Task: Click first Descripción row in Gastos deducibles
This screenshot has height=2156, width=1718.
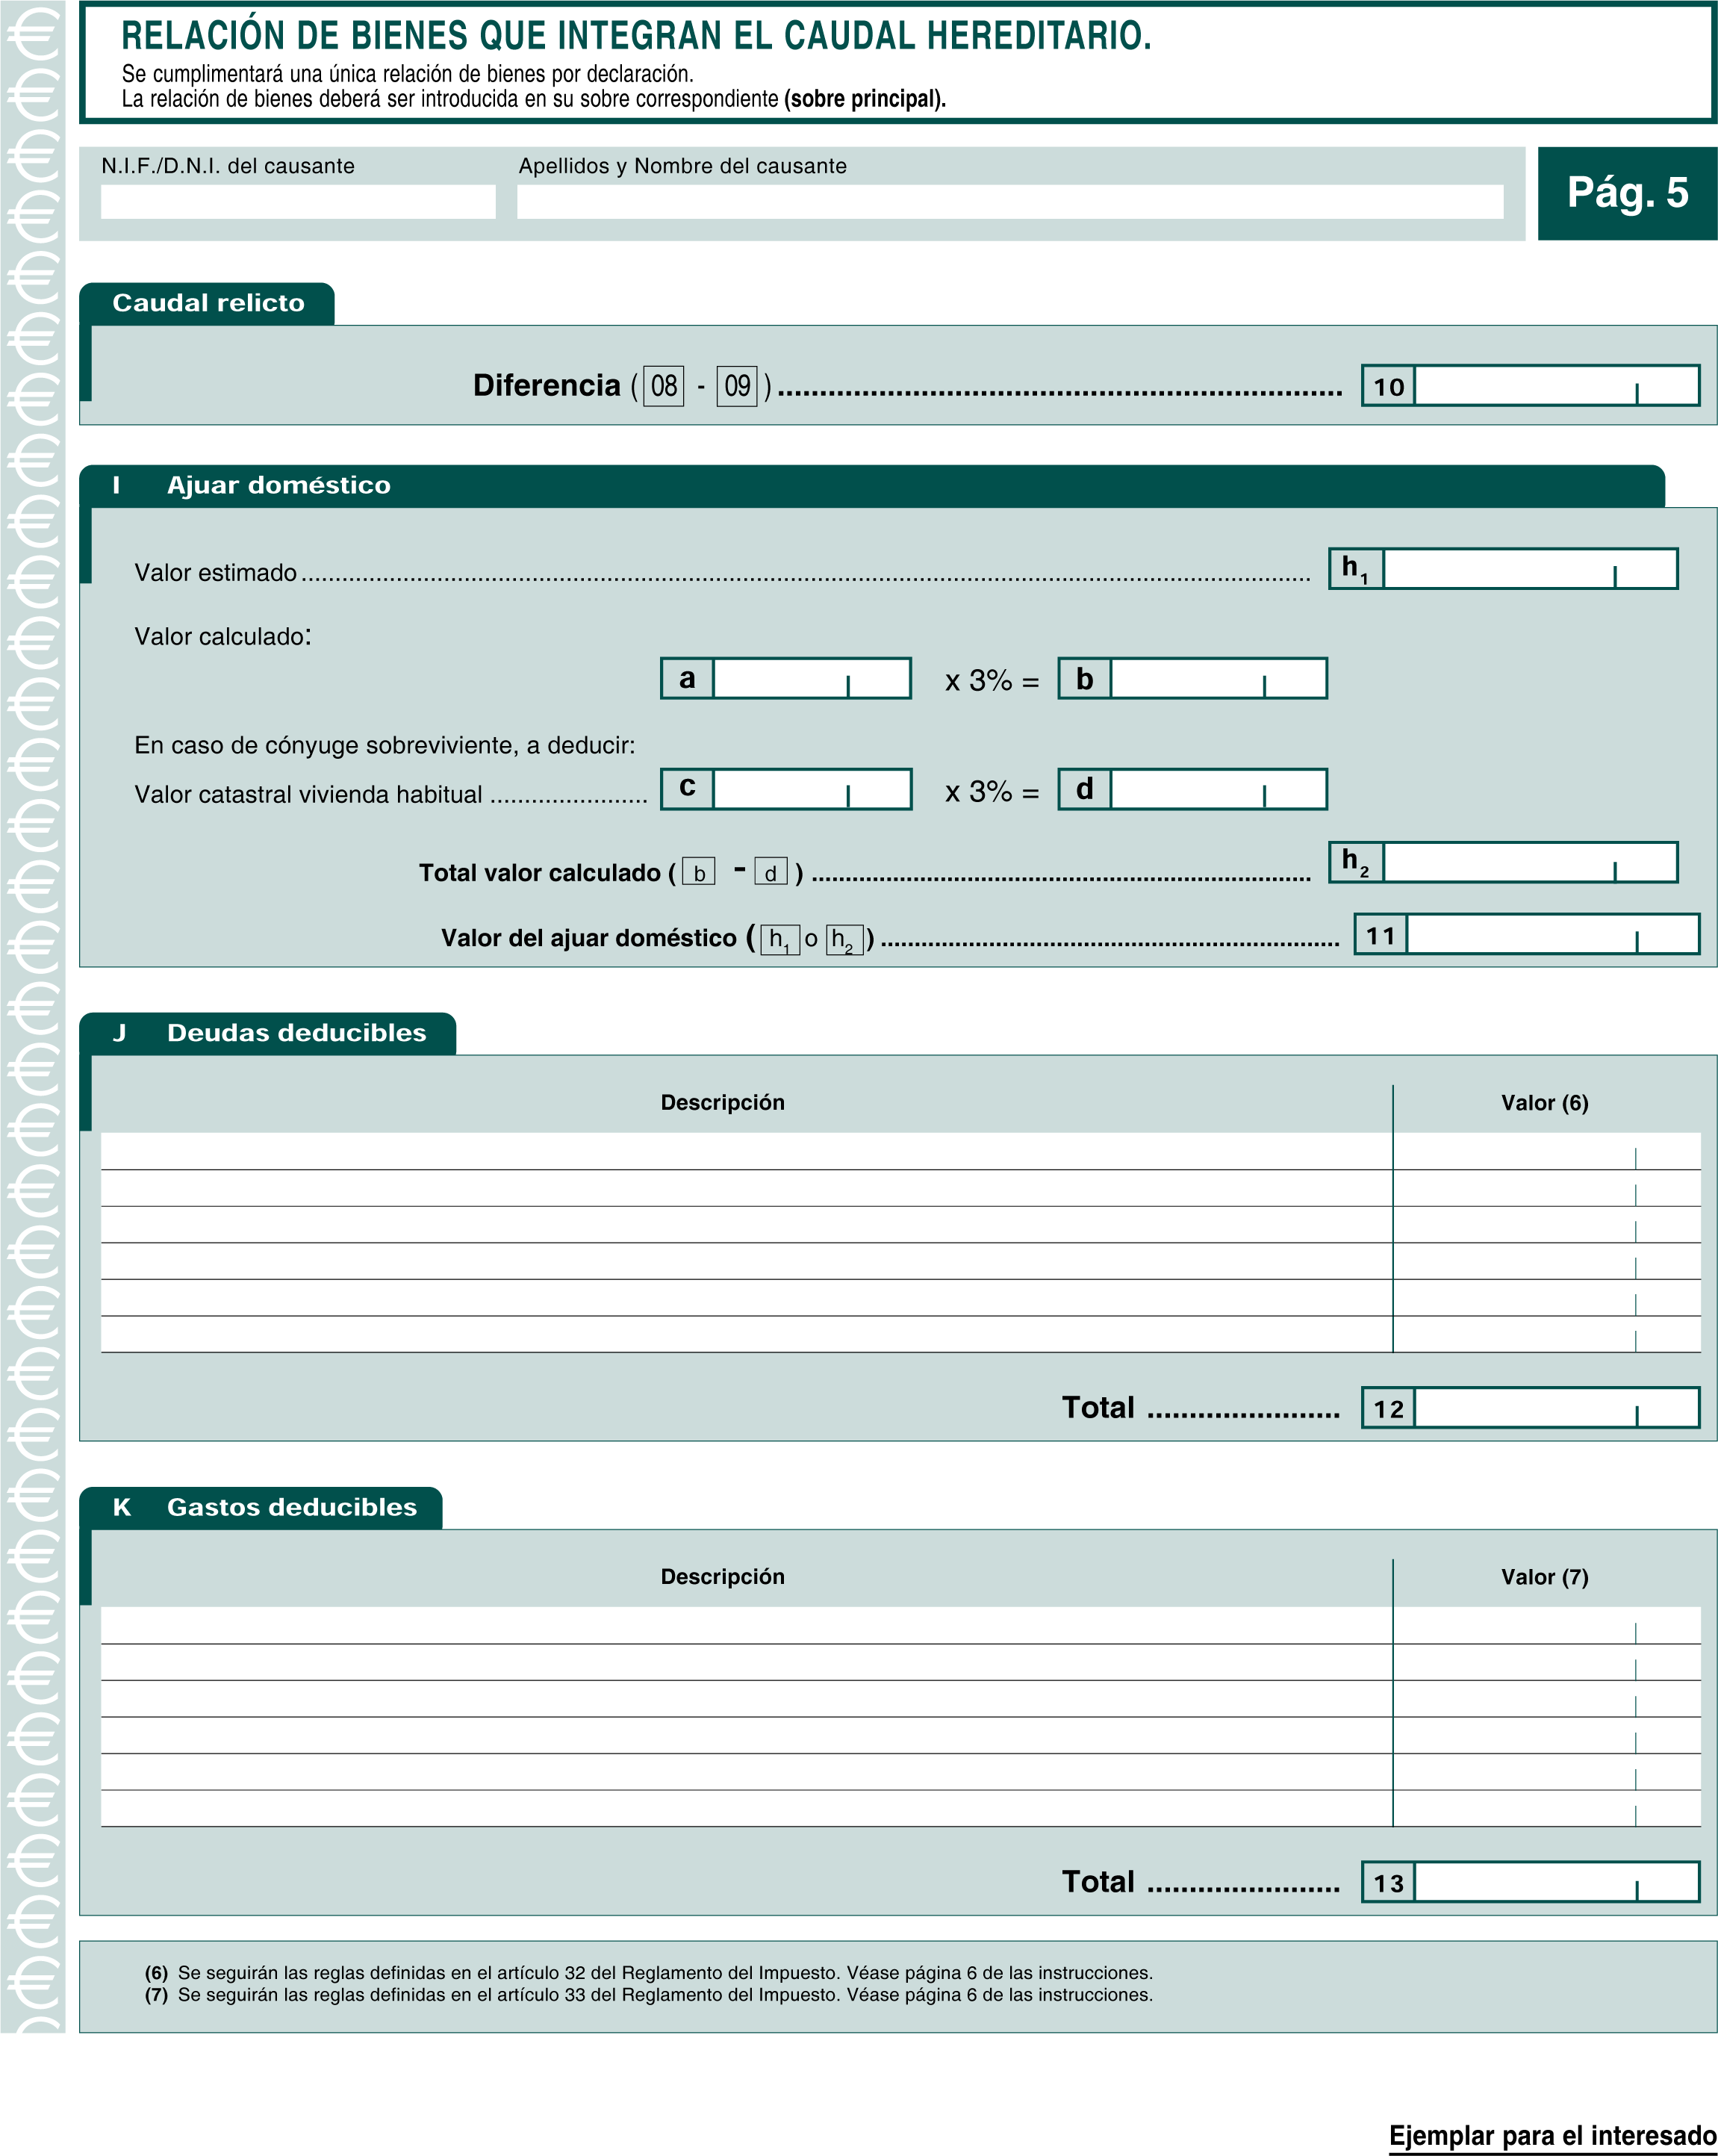Action: (x=746, y=1625)
